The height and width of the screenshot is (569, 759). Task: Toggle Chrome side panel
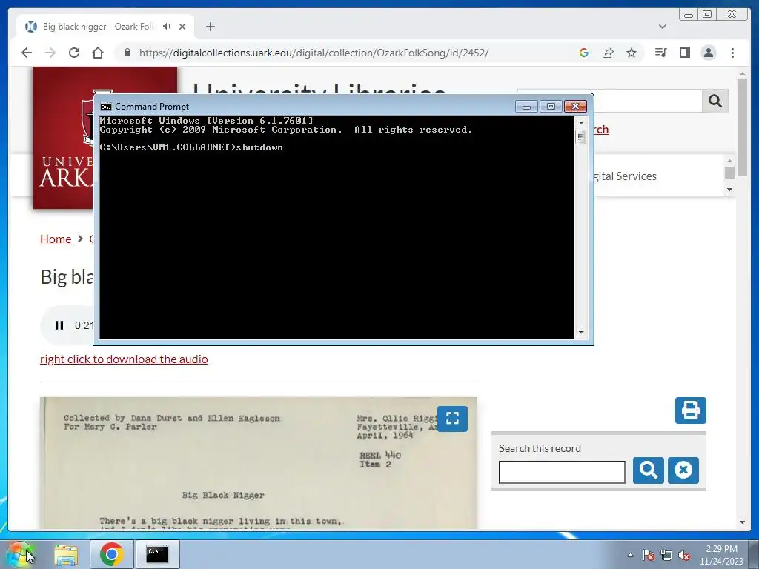pos(684,53)
